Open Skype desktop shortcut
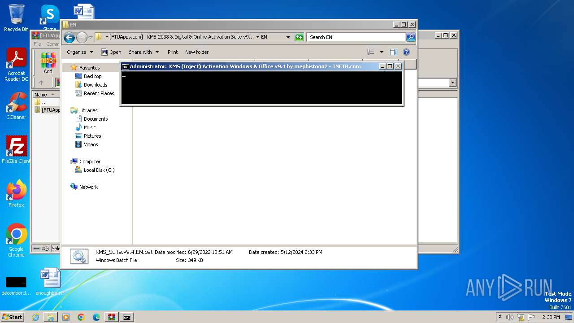The width and height of the screenshot is (574, 323). tap(49, 18)
